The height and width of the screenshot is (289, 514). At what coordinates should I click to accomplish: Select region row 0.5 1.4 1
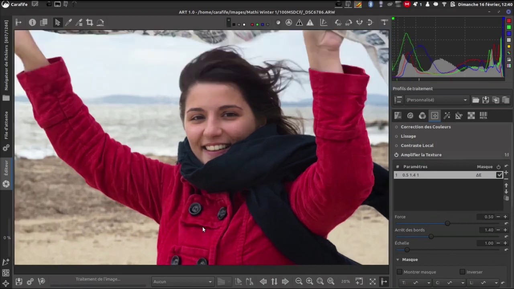coord(448,175)
